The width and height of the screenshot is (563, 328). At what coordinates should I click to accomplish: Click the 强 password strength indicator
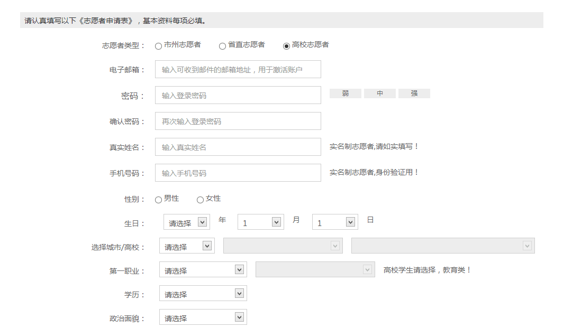click(x=414, y=93)
